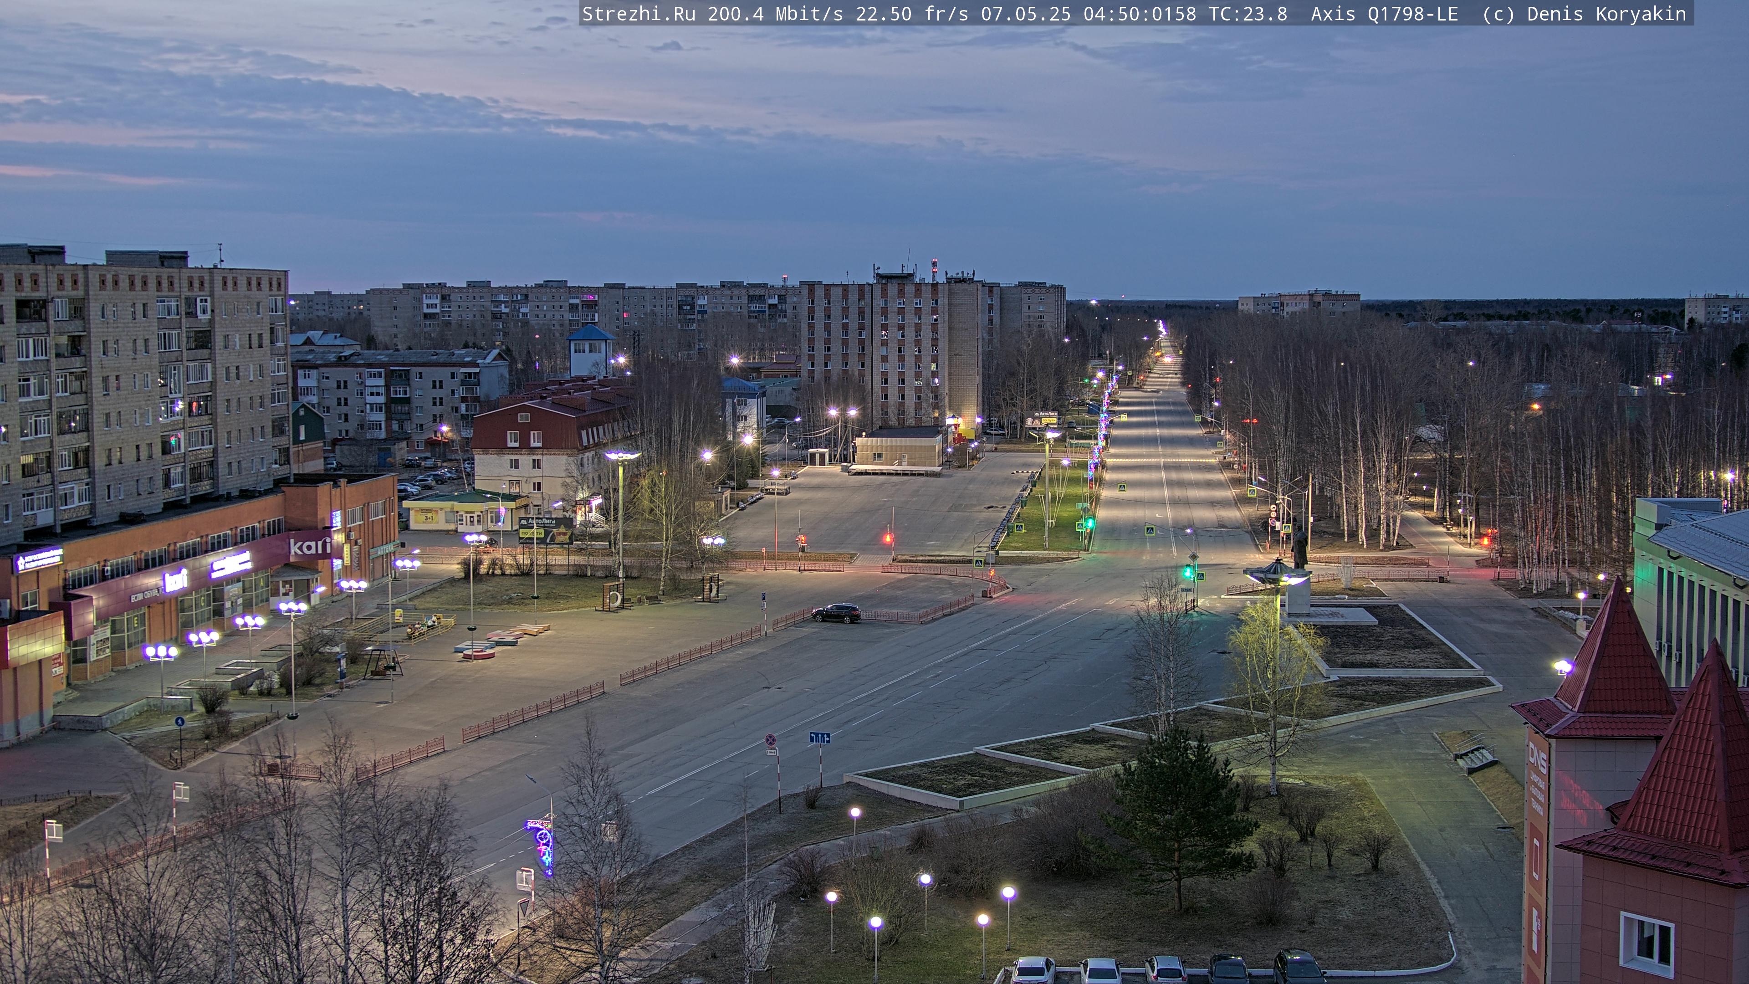Click the 'Strezhi.Ru' overlay text
This screenshot has height=984, width=1749.
click(639, 14)
